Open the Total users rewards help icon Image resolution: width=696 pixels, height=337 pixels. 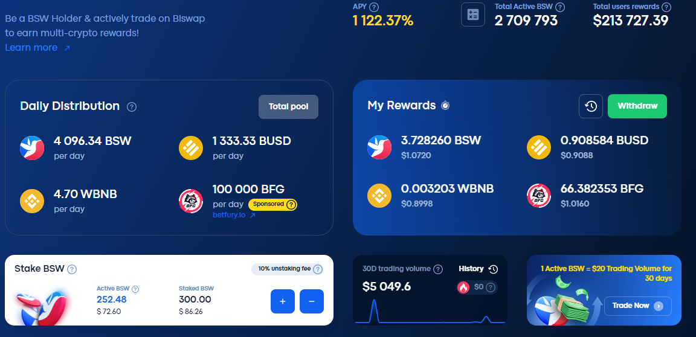666,7
